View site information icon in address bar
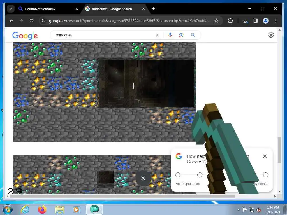The height and width of the screenshot is (215, 287). [43, 21]
